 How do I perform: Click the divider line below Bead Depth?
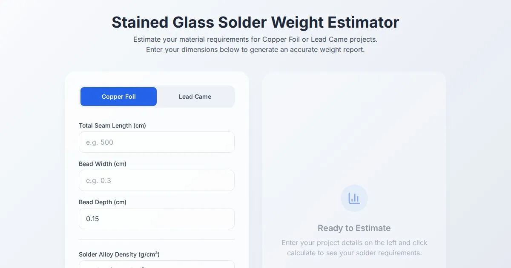pos(156,239)
